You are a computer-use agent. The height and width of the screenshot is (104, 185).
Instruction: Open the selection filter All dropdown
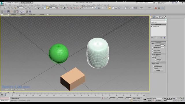point(21,8)
